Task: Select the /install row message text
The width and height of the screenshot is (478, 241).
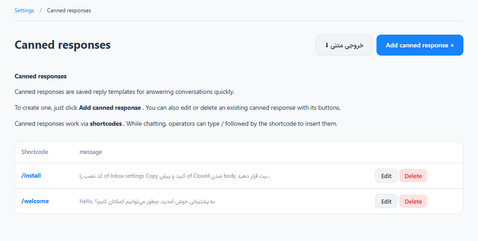Action: click(175, 176)
